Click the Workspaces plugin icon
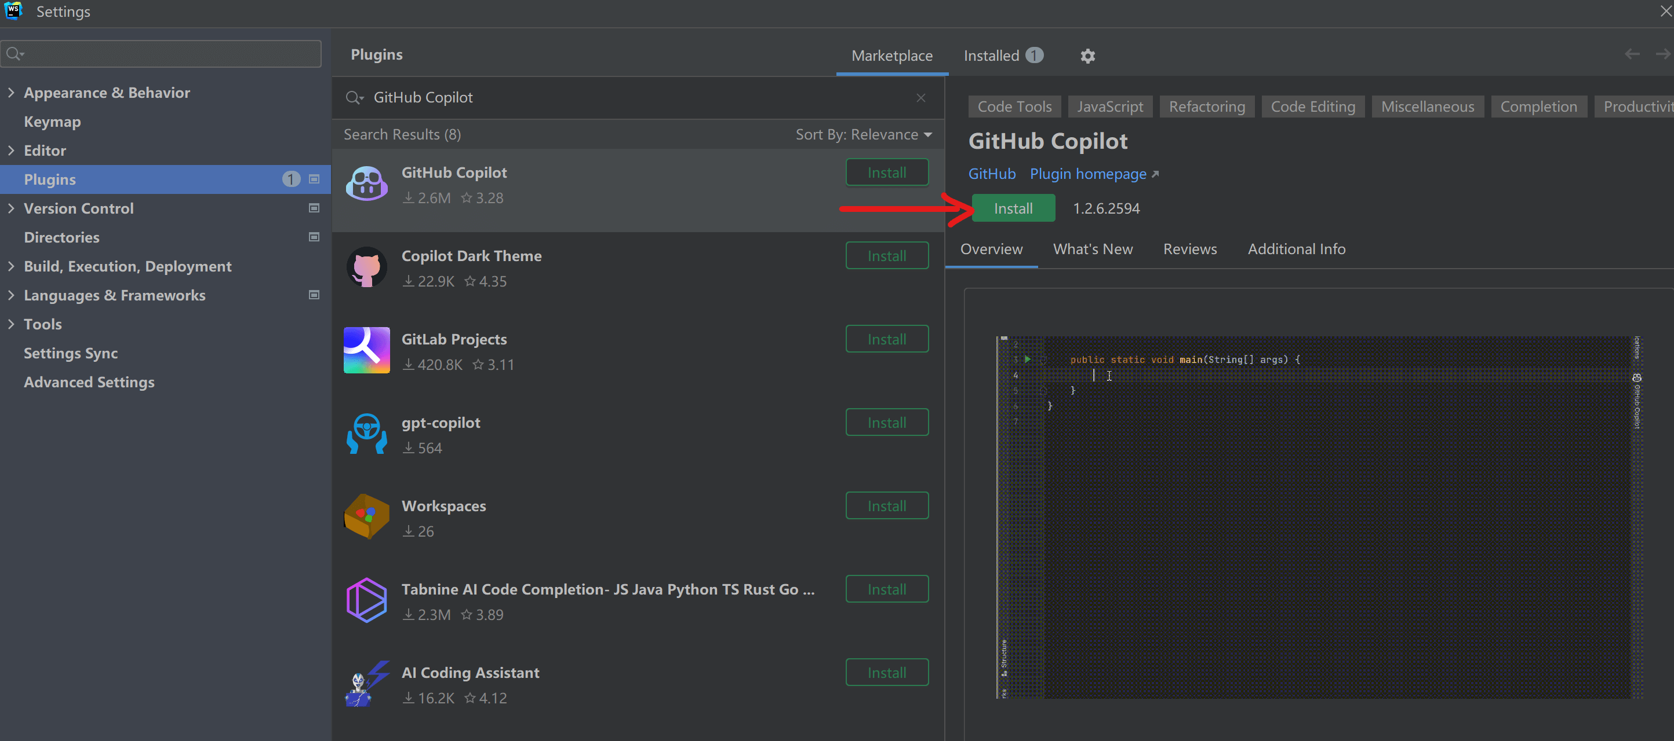 coord(366,517)
